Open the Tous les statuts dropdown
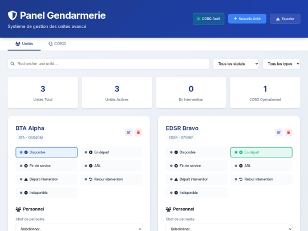The image size is (308, 231). point(236,64)
